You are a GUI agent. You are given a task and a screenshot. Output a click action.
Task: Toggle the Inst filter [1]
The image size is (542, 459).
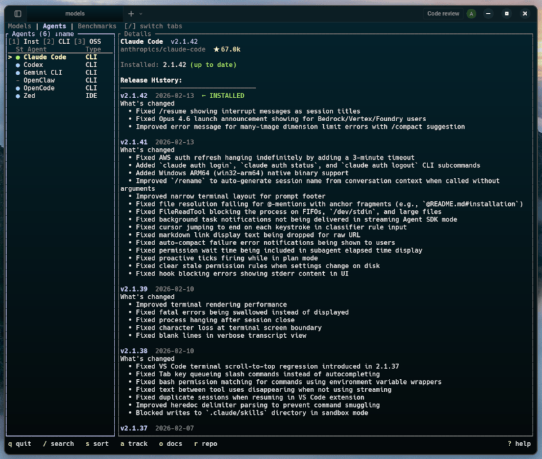click(x=24, y=41)
